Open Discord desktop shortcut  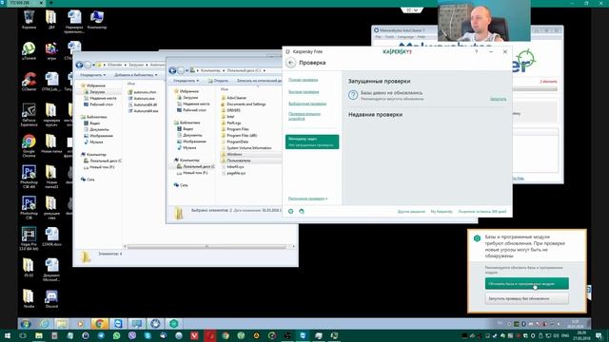51,299
